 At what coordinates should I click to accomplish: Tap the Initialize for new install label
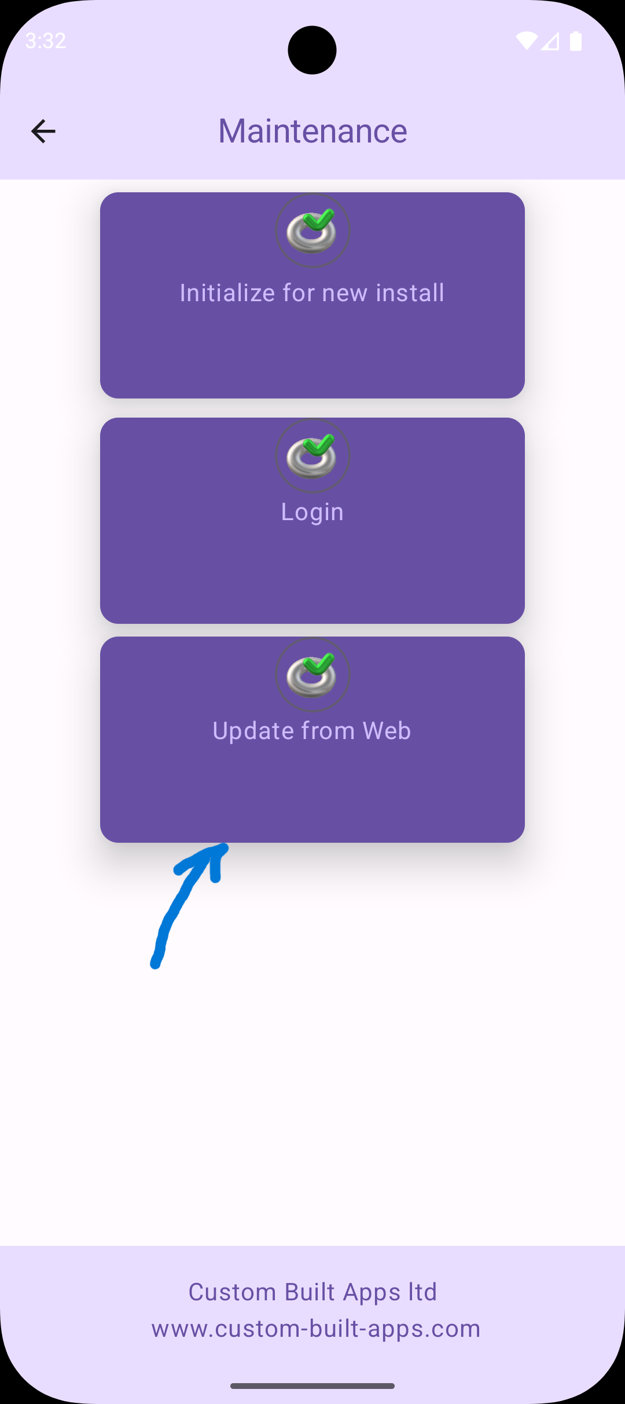[x=312, y=293]
